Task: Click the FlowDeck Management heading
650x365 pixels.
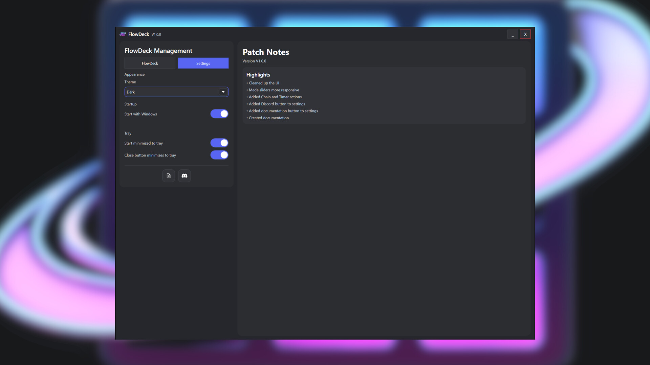Action: (158, 51)
